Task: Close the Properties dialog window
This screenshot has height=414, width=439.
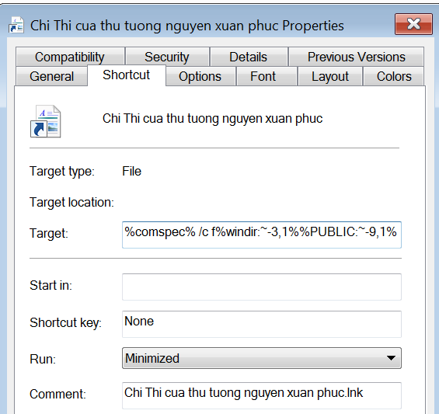Action: click(x=413, y=24)
